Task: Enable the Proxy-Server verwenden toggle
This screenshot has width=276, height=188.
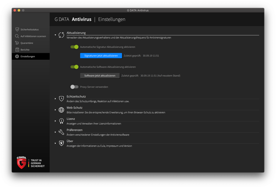Action: (x=74, y=87)
